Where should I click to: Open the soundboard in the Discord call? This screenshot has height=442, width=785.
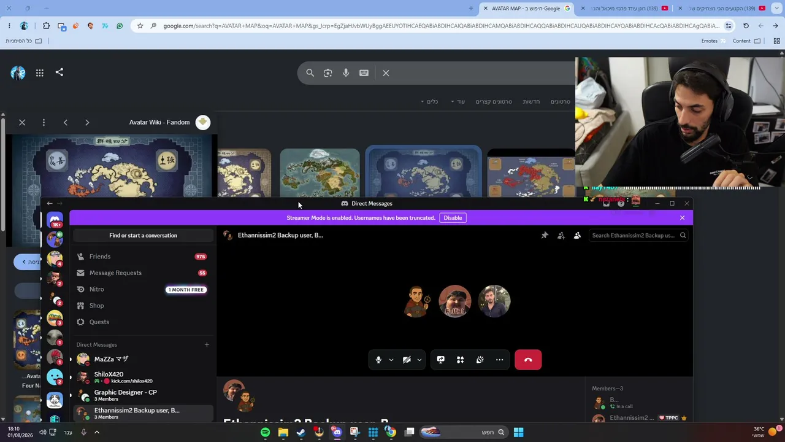480,360
